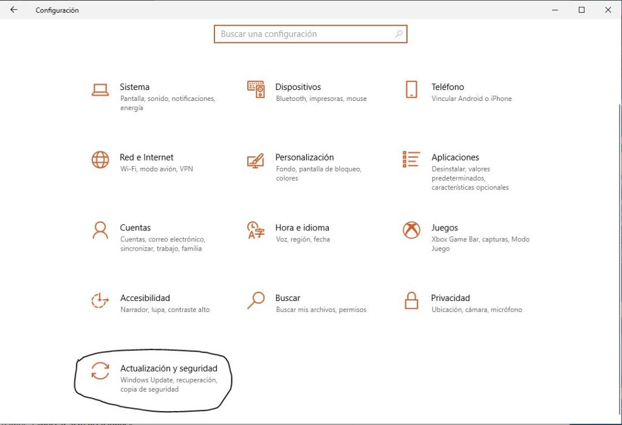Open the Privacidad padlock icon
This screenshot has height=425, width=622.
[x=411, y=300]
